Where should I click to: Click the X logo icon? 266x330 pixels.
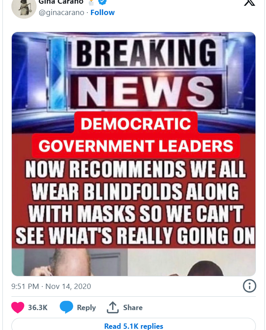click(x=249, y=2)
